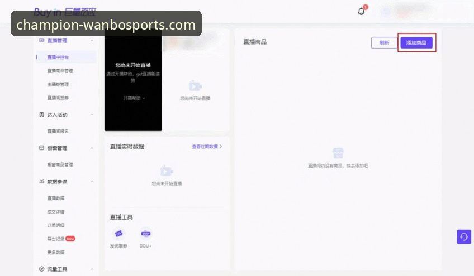
Task: Open the customer service headset button
Action: pyautogui.click(x=464, y=237)
